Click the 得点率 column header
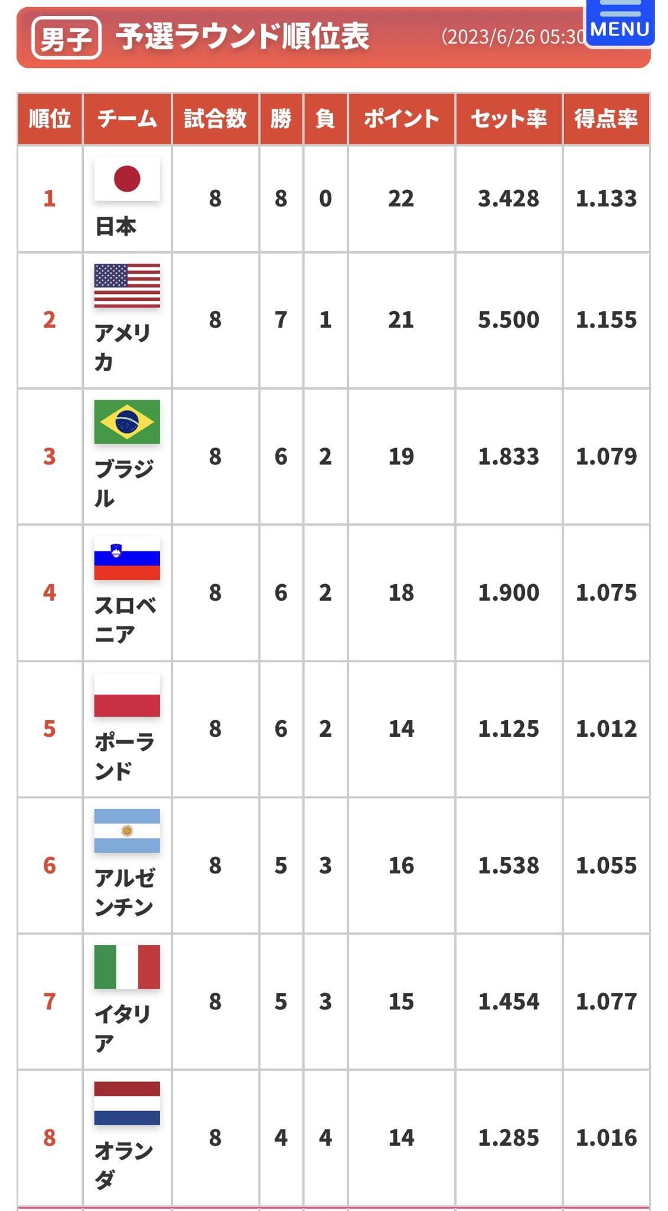Screen dimensions: 668x1211 [x=606, y=119]
